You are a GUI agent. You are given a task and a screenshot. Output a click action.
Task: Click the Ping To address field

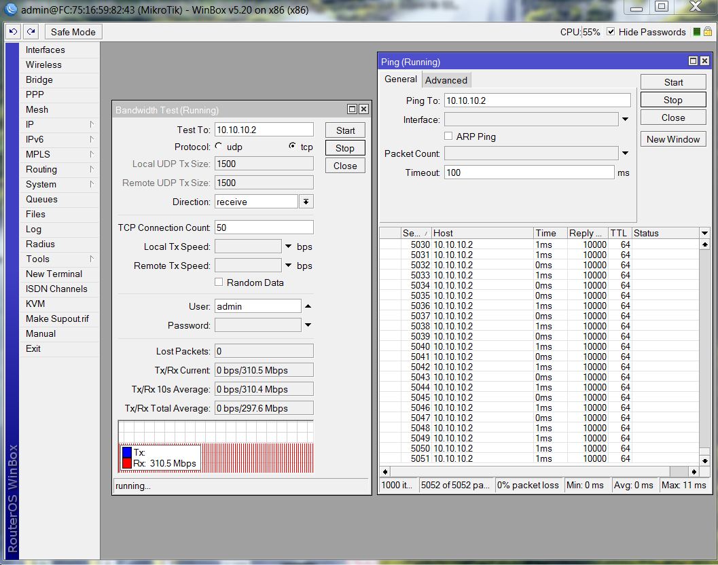point(537,101)
